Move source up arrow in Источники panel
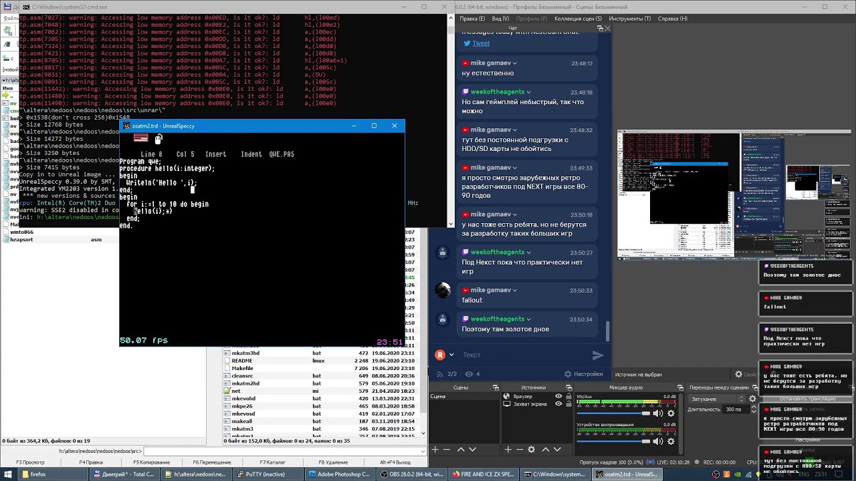 pos(545,450)
